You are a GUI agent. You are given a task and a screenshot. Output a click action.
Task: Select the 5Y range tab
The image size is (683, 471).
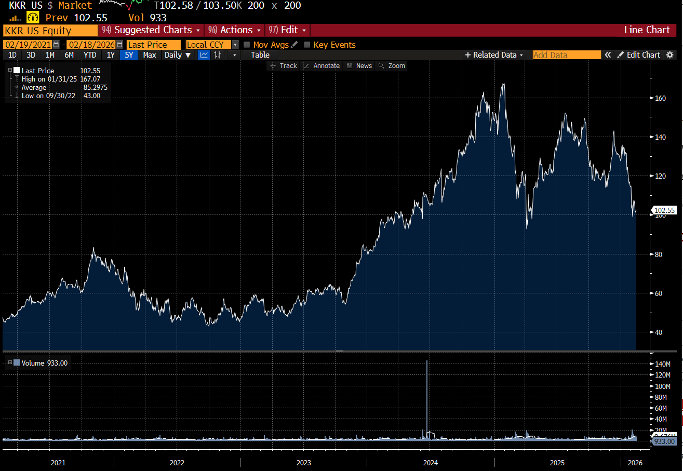pyautogui.click(x=129, y=55)
